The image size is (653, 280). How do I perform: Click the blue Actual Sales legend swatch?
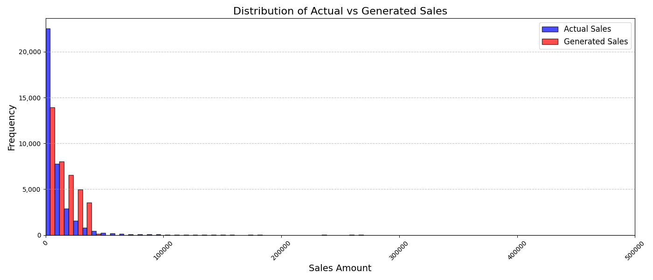pos(549,29)
